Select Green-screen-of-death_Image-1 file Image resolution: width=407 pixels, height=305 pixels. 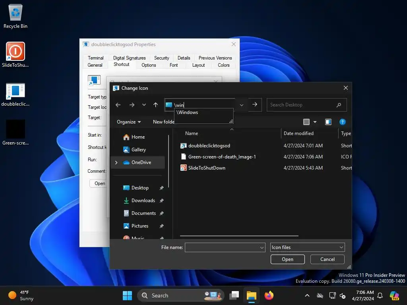(x=265, y=156)
